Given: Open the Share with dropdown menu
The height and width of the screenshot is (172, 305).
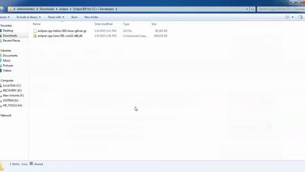Looking at the screenshot, I should (56, 17).
